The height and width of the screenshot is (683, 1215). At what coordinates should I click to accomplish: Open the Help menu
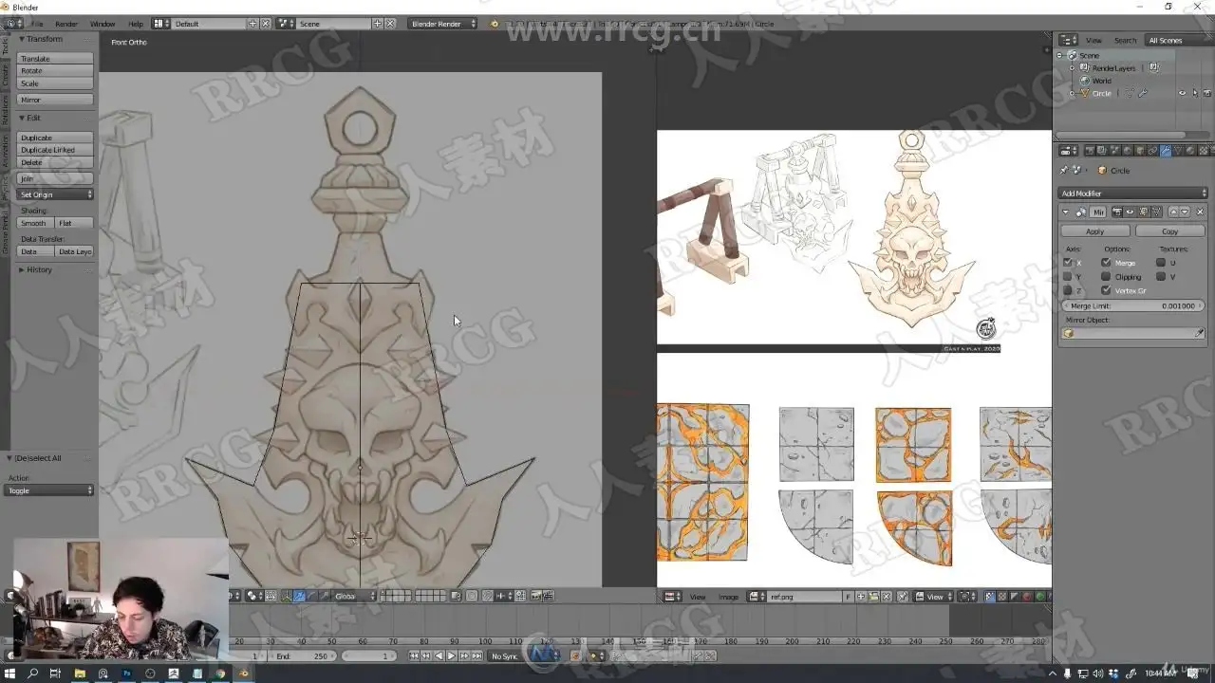(136, 24)
